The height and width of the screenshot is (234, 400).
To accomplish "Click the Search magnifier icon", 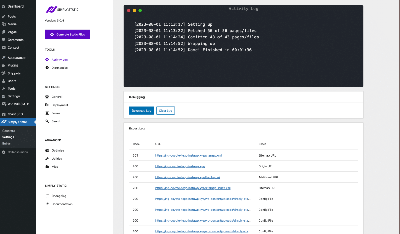I will tap(47, 121).
